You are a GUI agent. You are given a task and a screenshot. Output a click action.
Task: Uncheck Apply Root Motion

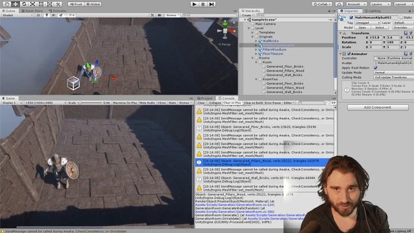pos(375,67)
